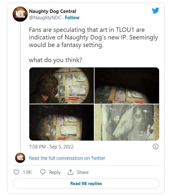Read the full conversation on Twitter
This screenshot has width=172, height=196.
67,158
